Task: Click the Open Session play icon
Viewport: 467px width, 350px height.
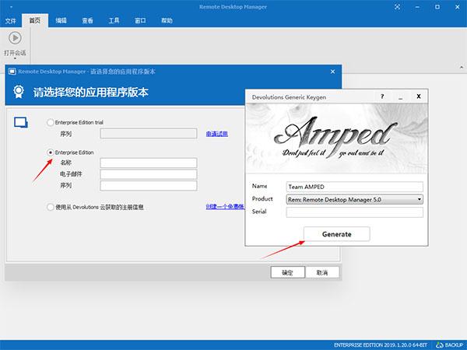Action: click(x=15, y=38)
